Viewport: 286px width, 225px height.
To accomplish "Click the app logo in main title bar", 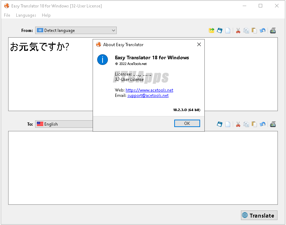I will [7, 6].
